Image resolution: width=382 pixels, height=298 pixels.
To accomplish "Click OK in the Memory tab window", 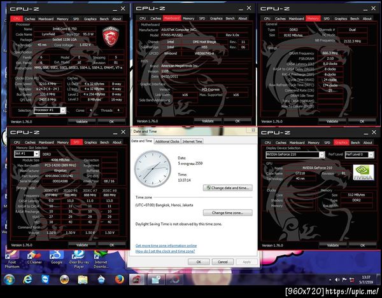I will pos(362,121).
